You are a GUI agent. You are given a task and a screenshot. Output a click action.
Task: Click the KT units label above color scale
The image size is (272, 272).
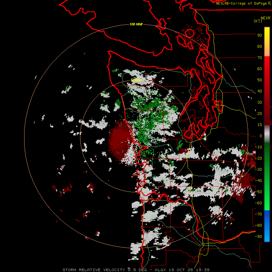(258, 21)
